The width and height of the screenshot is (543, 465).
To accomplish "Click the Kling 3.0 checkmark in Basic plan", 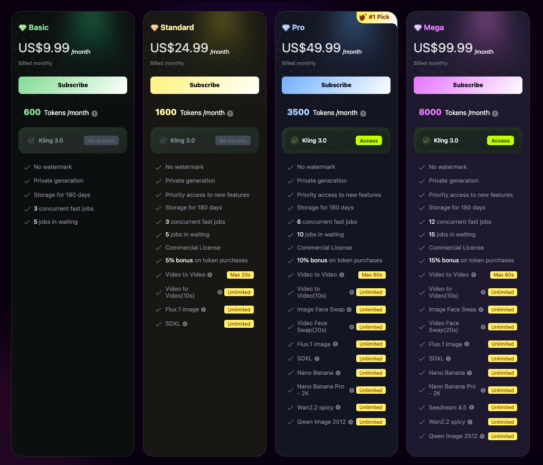I will pos(31,140).
